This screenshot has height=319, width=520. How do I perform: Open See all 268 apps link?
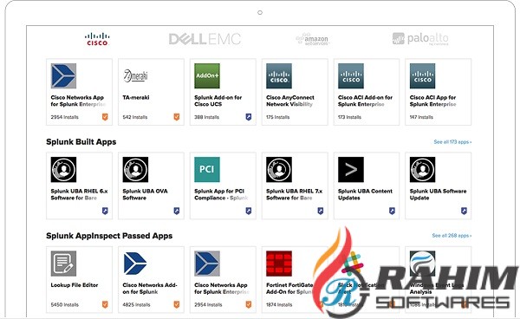coord(452,236)
